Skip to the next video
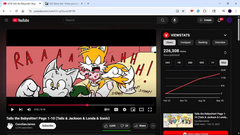240x135 pixels. tap(21, 109)
